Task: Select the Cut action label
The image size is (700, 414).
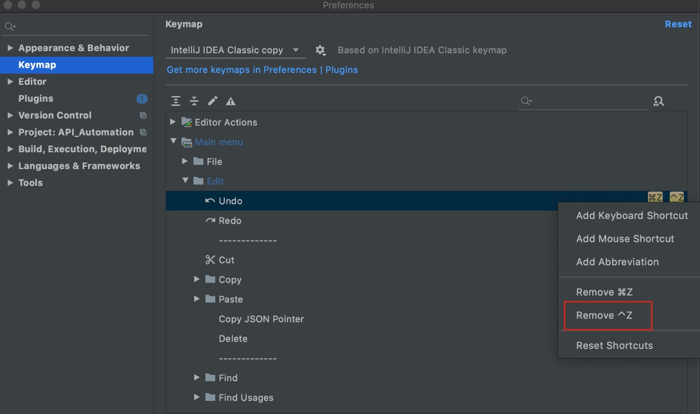Action: (227, 260)
